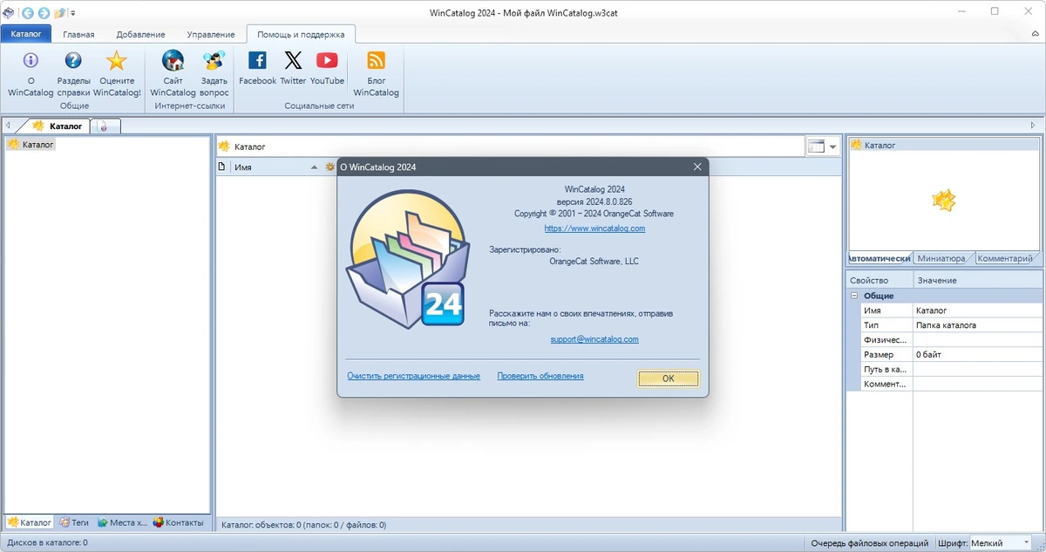Switch to Комментарий preview tab
Viewport: 1046px width, 552px height.
[1005, 258]
